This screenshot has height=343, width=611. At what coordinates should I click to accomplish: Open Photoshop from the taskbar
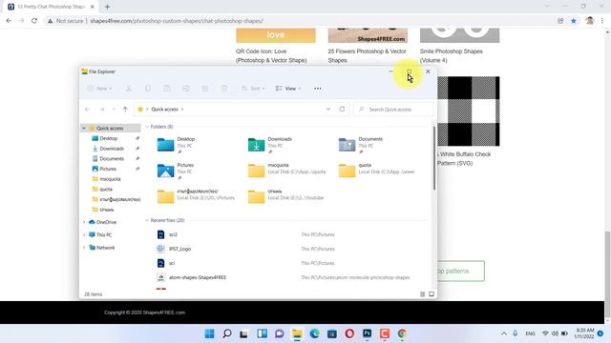[x=367, y=333]
